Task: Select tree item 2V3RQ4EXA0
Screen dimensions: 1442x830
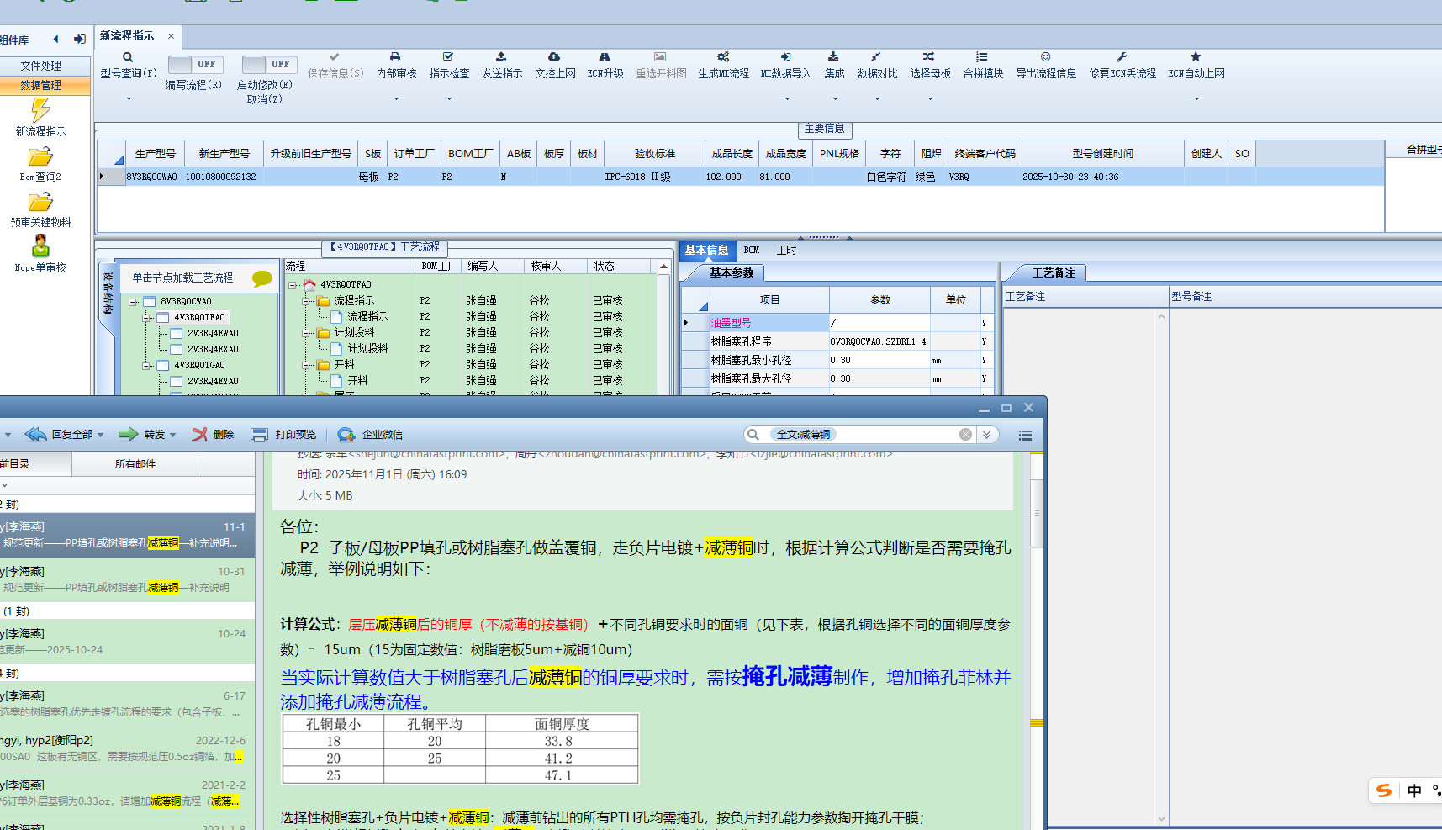Action: point(213,349)
